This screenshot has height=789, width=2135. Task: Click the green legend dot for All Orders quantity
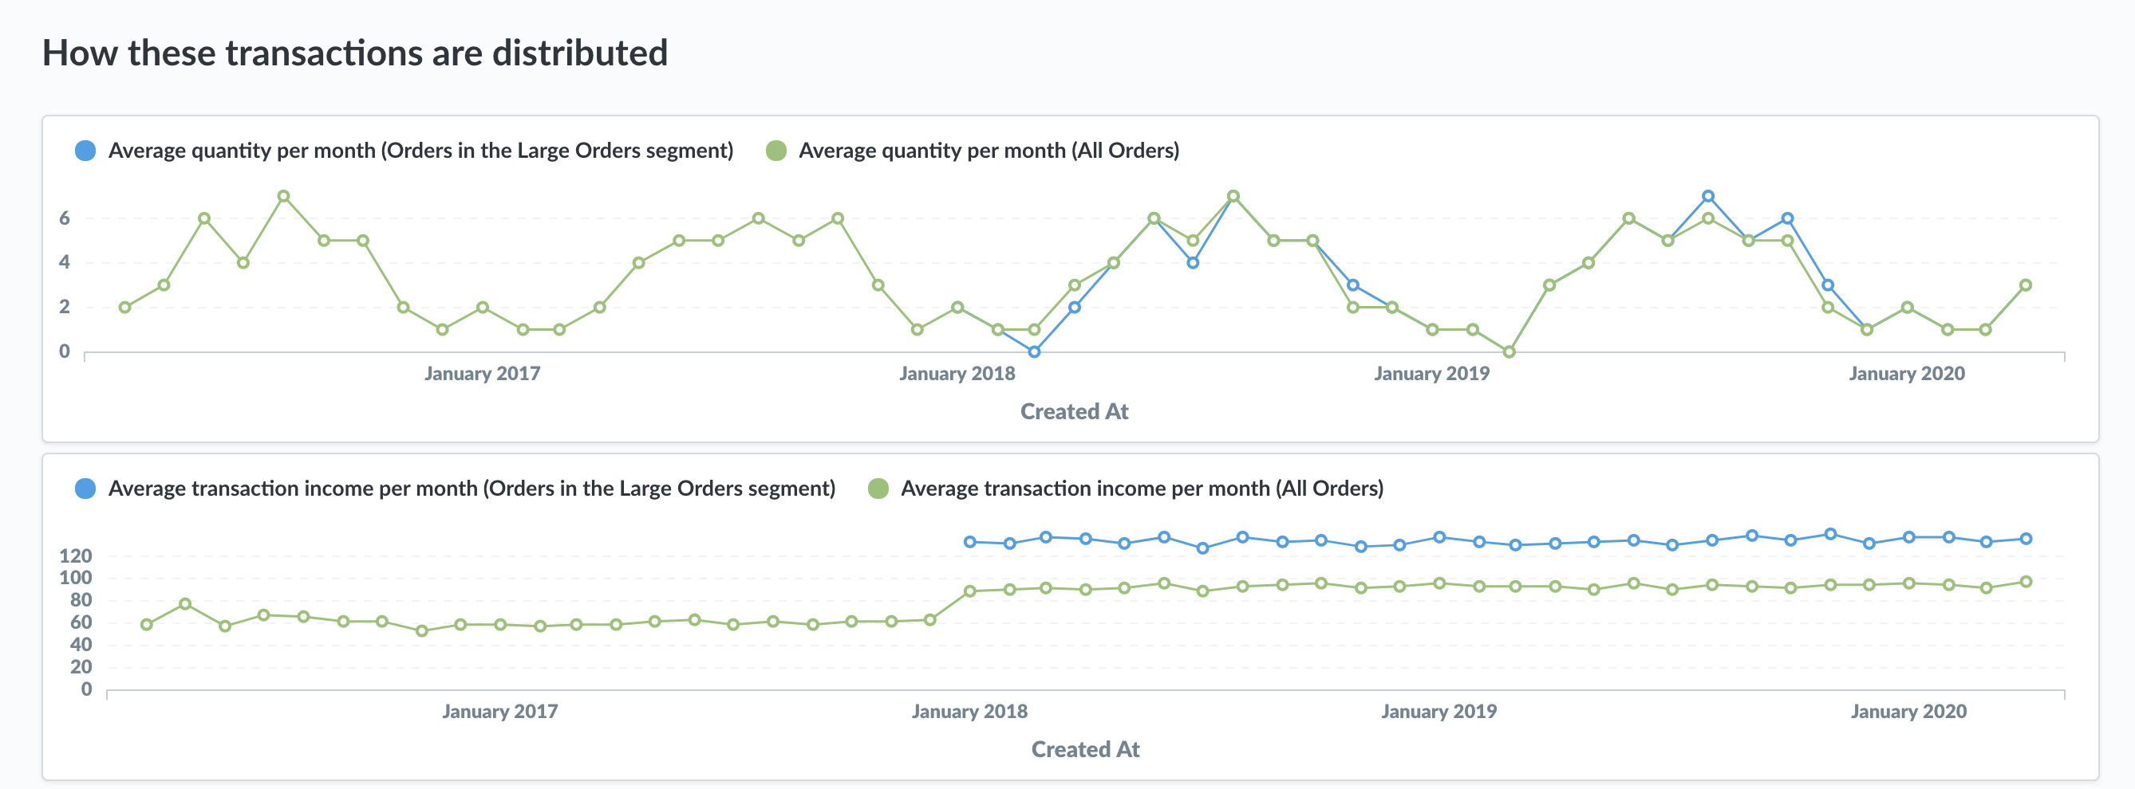775,151
